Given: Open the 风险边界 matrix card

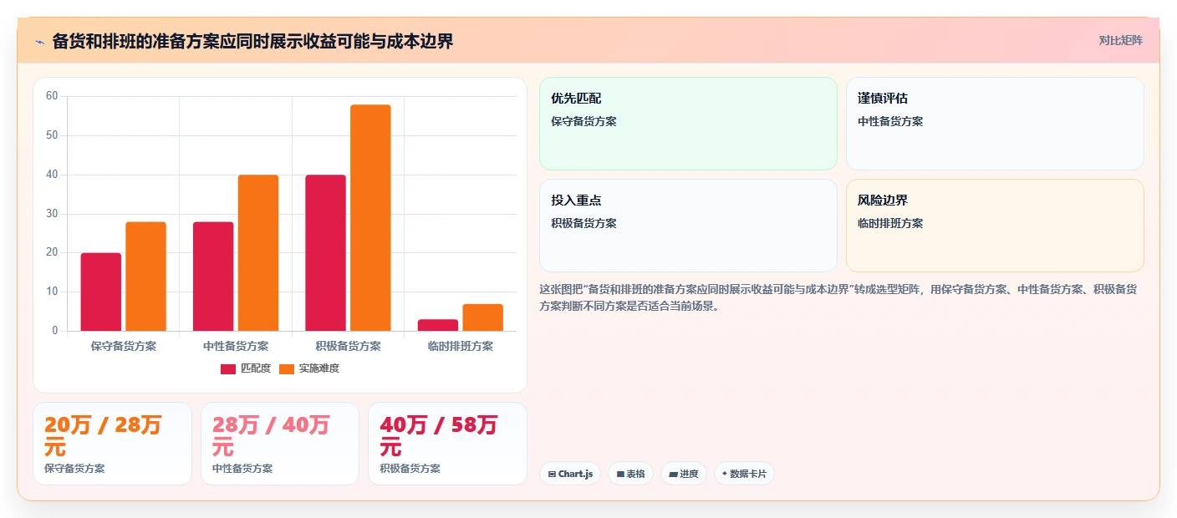Looking at the screenshot, I should 995,226.
